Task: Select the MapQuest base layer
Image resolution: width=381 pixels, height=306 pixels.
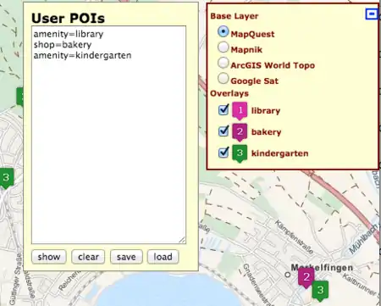Action: pyautogui.click(x=223, y=31)
